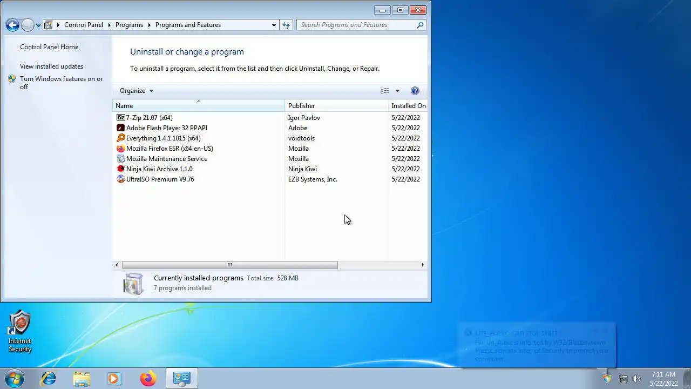The height and width of the screenshot is (389, 691).
Task: Click the horizontal scrollbar right arrow
Action: [x=423, y=265]
